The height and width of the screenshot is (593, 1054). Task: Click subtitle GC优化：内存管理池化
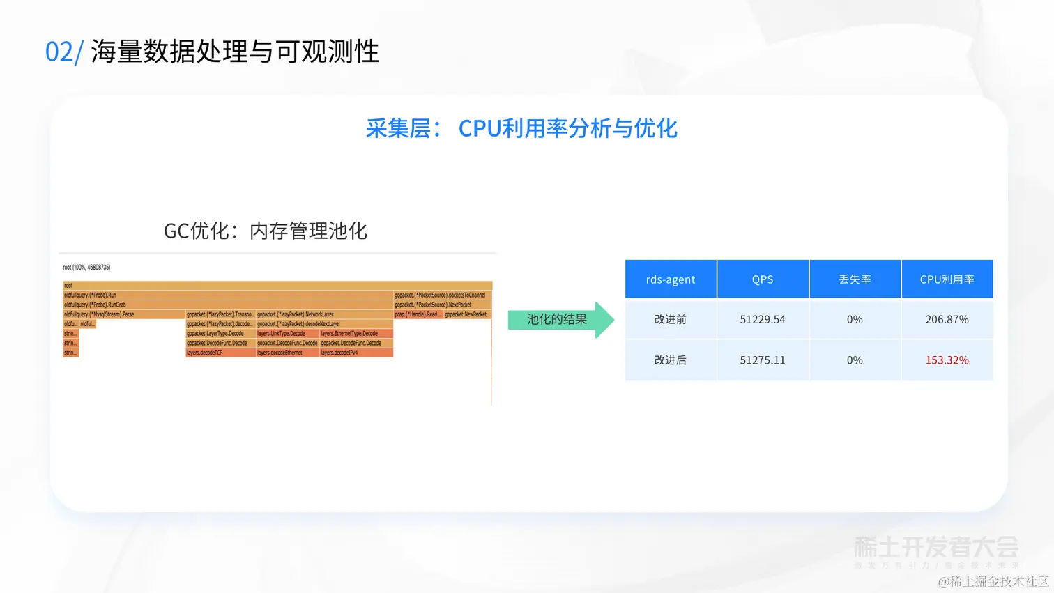(265, 231)
